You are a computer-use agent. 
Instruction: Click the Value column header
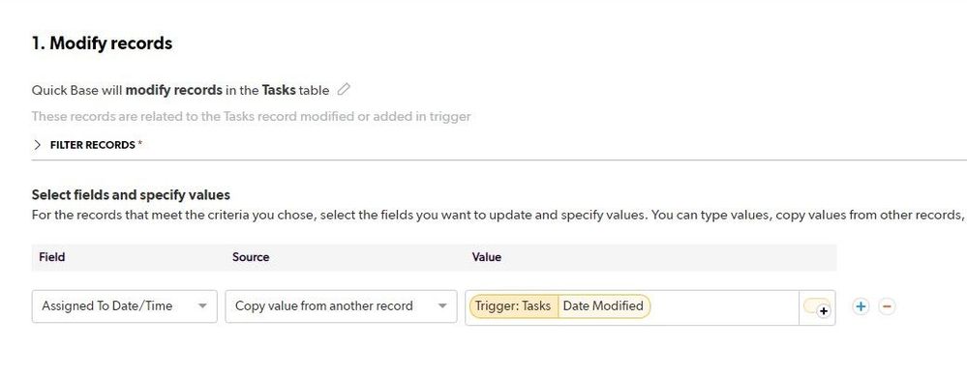point(486,257)
